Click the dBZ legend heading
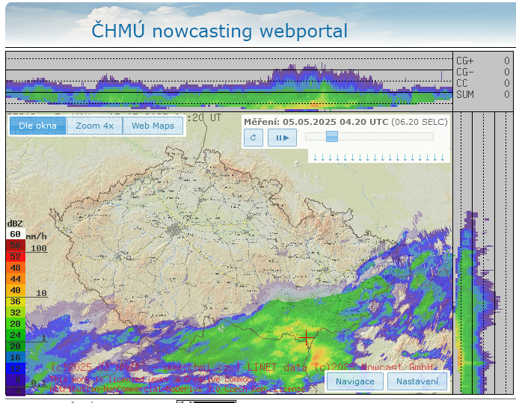Viewport: 516px width, 403px height. 15,224
